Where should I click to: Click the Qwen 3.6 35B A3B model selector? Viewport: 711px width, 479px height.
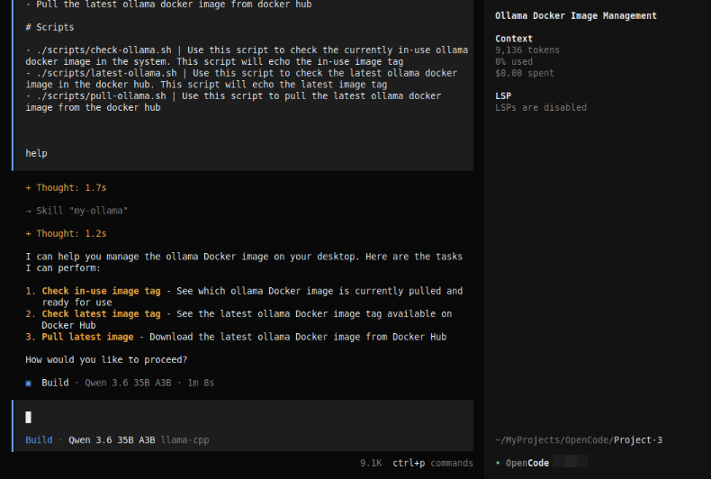point(112,440)
